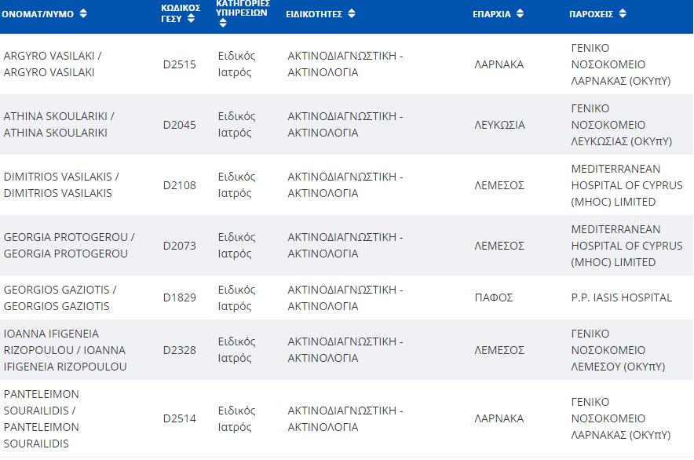Click GESY code D2515
Image resolution: width=694 pixels, height=460 pixels.
pyautogui.click(x=180, y=64)
